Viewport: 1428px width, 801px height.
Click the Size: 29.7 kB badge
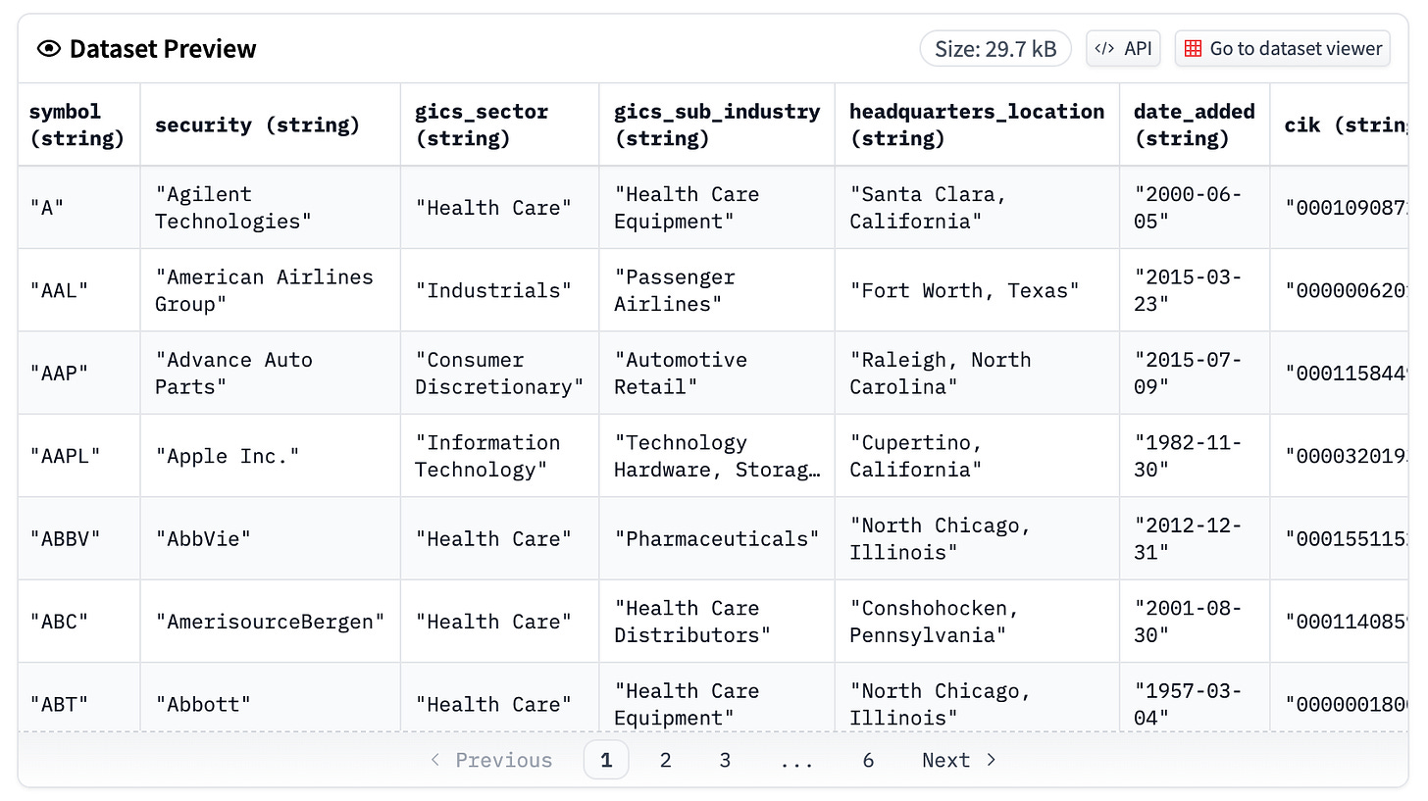click(x=995, y=47)
